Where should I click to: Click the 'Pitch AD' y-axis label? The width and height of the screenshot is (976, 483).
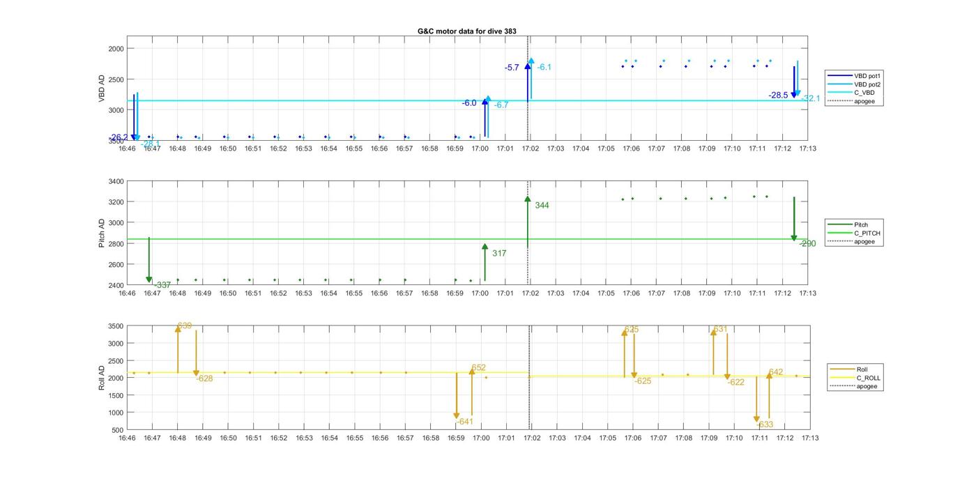pos(102,233)
